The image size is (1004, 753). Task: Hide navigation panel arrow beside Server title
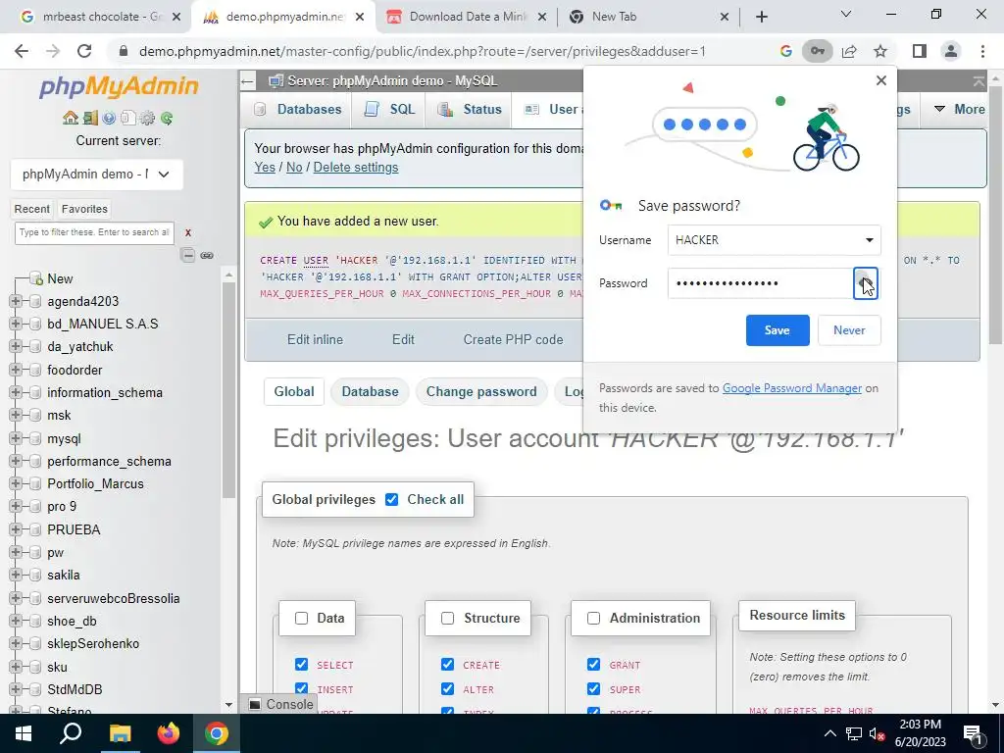tap(248, 80)
